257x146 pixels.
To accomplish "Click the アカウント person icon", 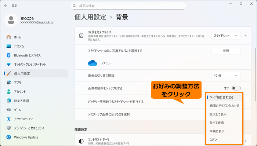I will (9, 91).
